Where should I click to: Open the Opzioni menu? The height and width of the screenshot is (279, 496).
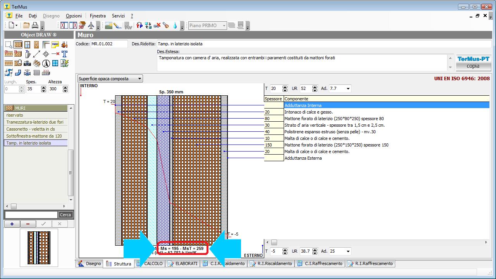(74, 16)
